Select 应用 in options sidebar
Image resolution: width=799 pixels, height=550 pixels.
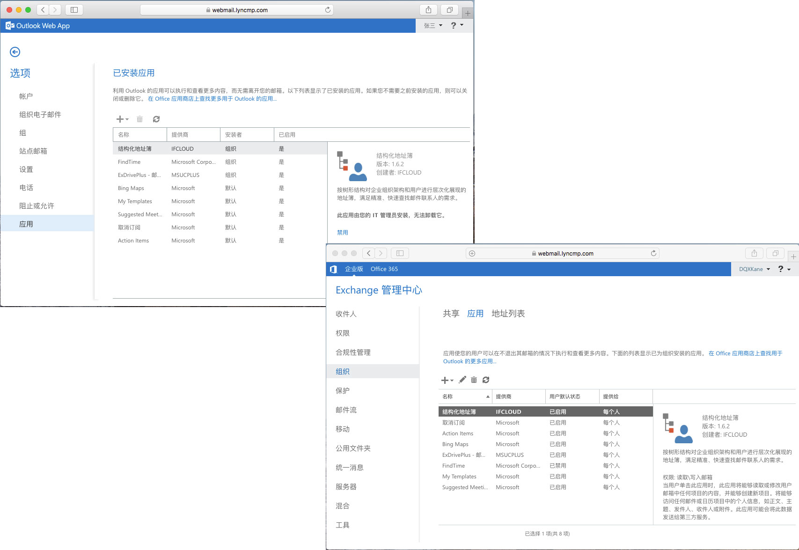click(x=47, y=224)
